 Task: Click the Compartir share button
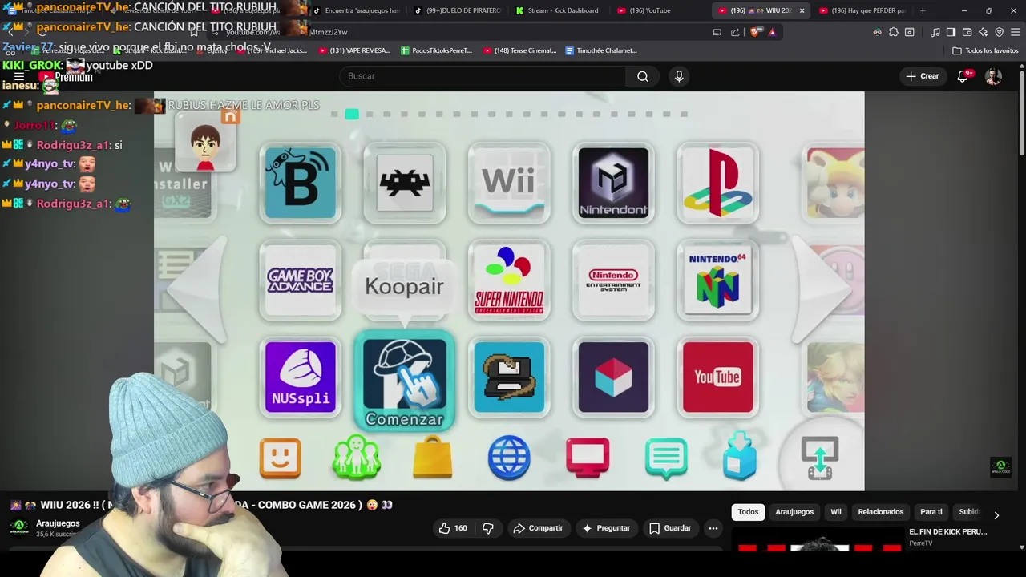click(x=538, y=528)
